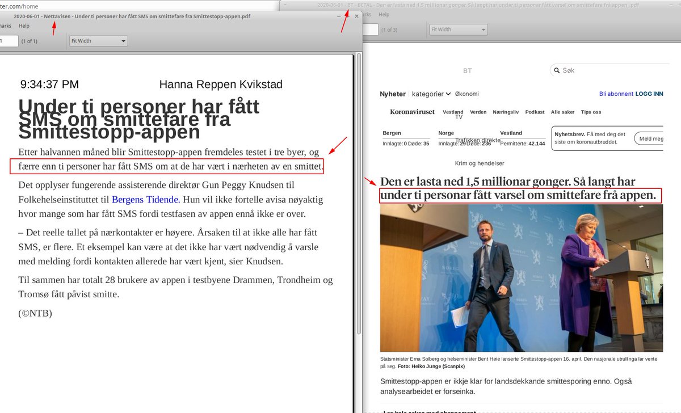Open the TV link under Vestland
681x413 pixels.
pos(459,117)
